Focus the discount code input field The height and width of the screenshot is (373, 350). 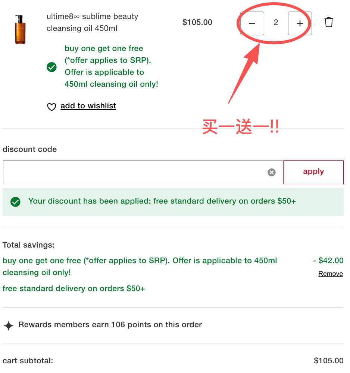(x=134, y=172)
